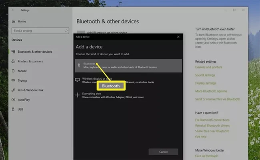Maximize the Settings window
Image resolution: width=260 pixels, height=160 pixels.
(234, 10)
